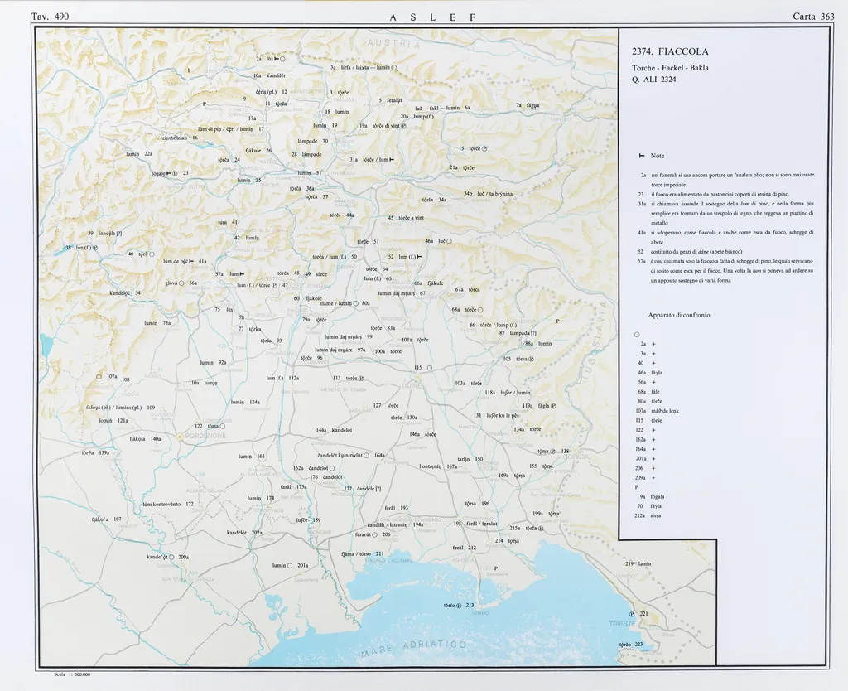Click the 'MARE ADRIATICO' sea label

tap(414, 649)
